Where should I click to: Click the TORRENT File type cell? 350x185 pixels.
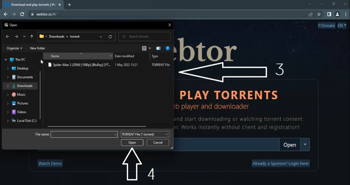[x=161, y=65]
